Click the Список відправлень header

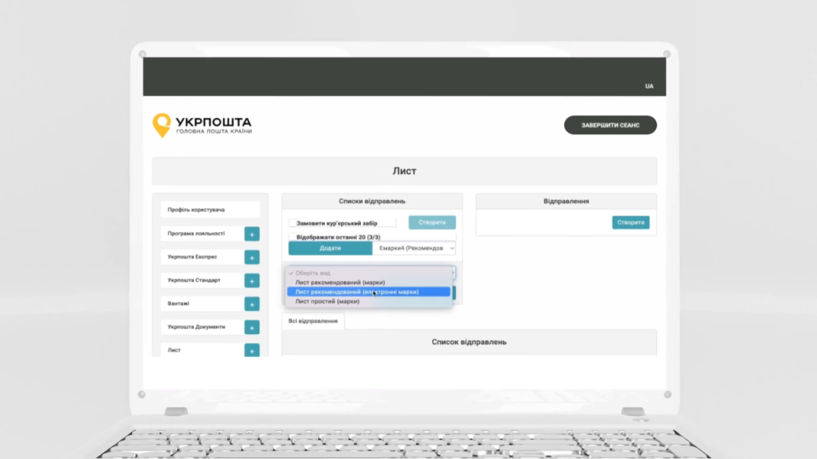[469, 342]
